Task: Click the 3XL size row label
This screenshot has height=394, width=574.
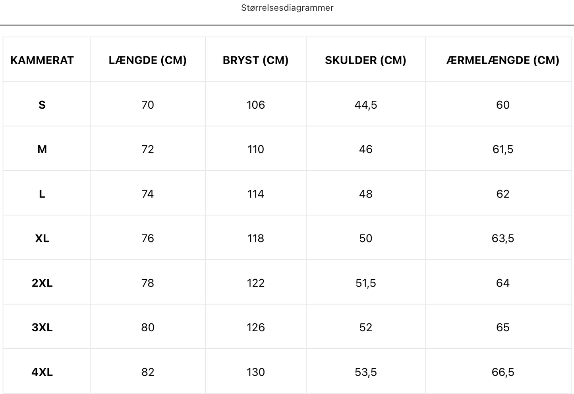Action: [x=42, y=327]
